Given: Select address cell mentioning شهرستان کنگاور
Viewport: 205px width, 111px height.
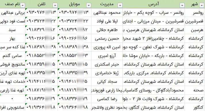Looking at the screenshot, I should point(154,107).
